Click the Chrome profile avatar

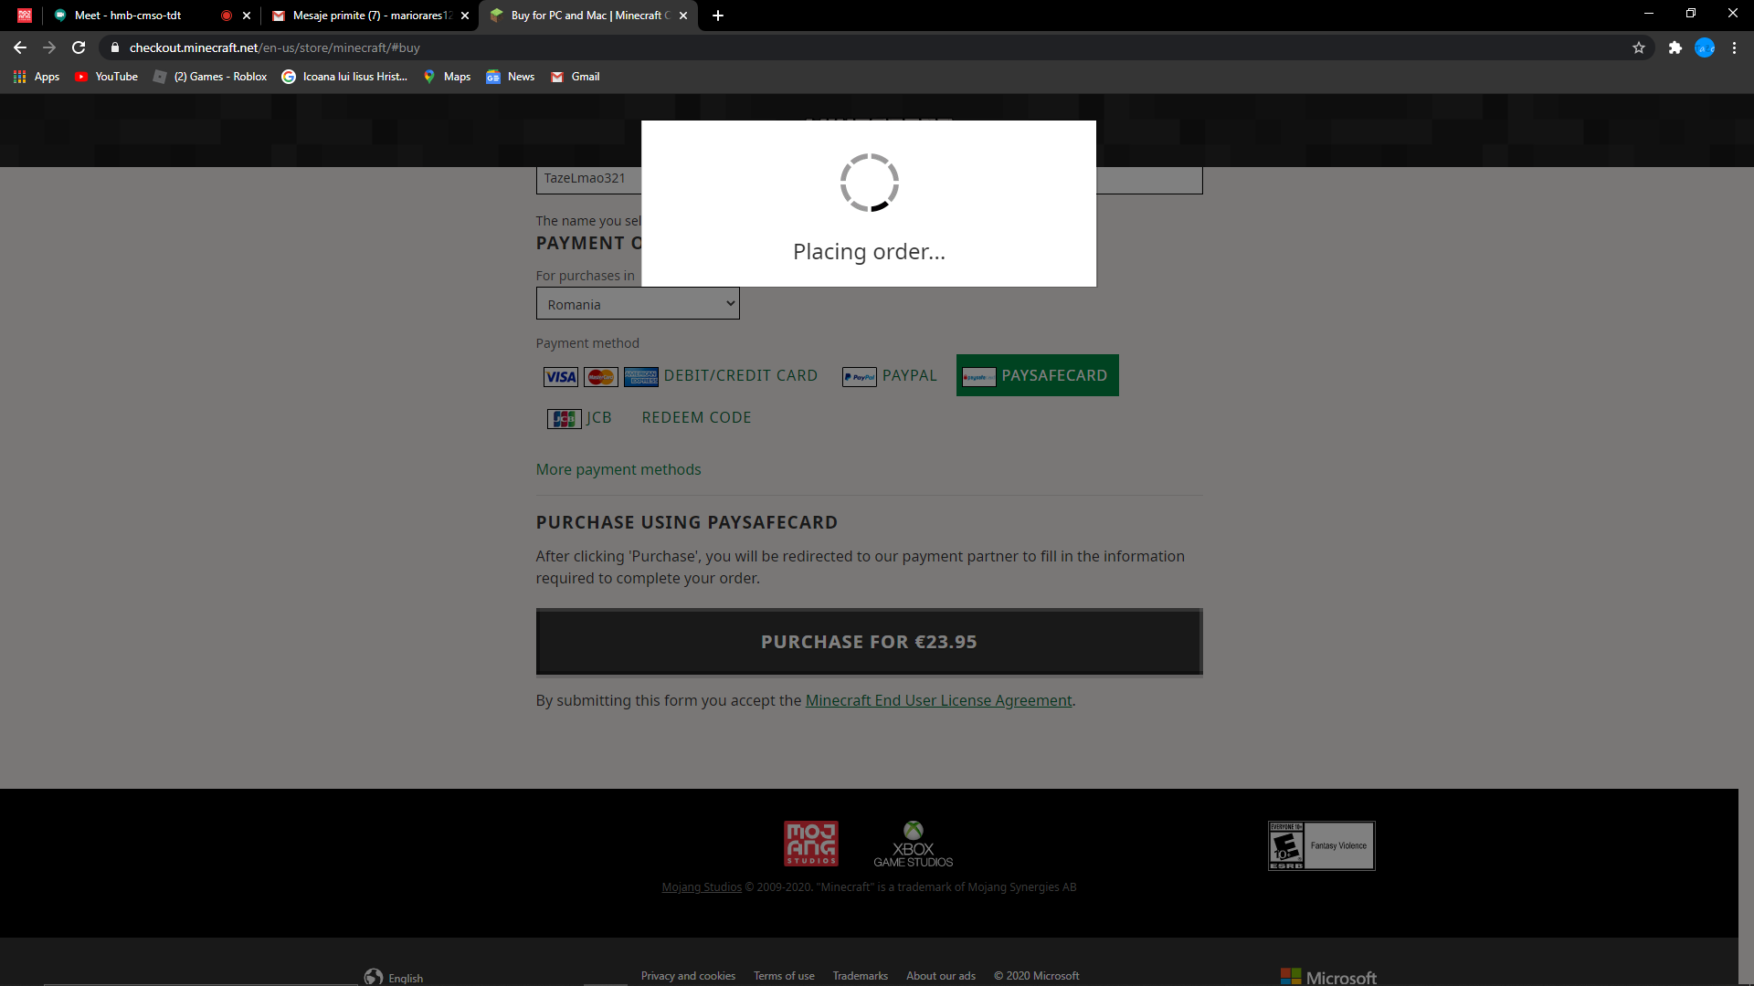[1705, 47]
